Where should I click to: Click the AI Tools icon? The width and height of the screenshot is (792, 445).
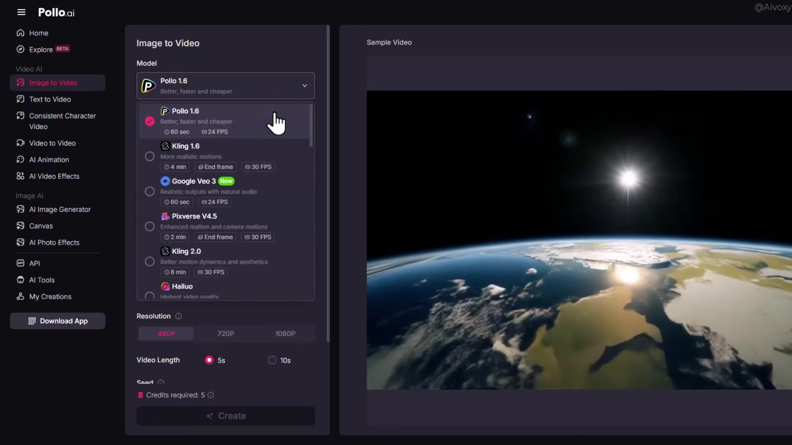point(20,280)
